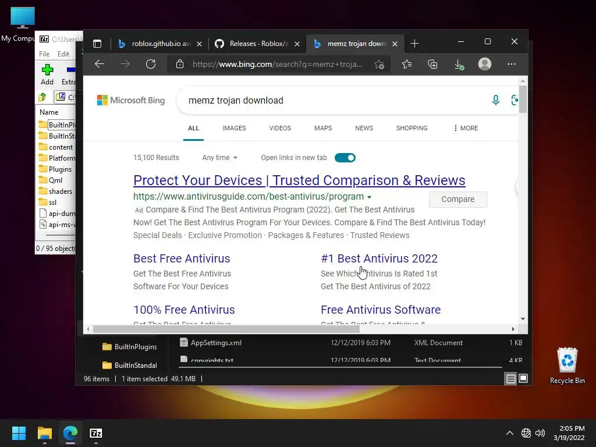Select the SHOPPING search tab
The height and width of the screenshot is (447, 596).
click(412, 128)
